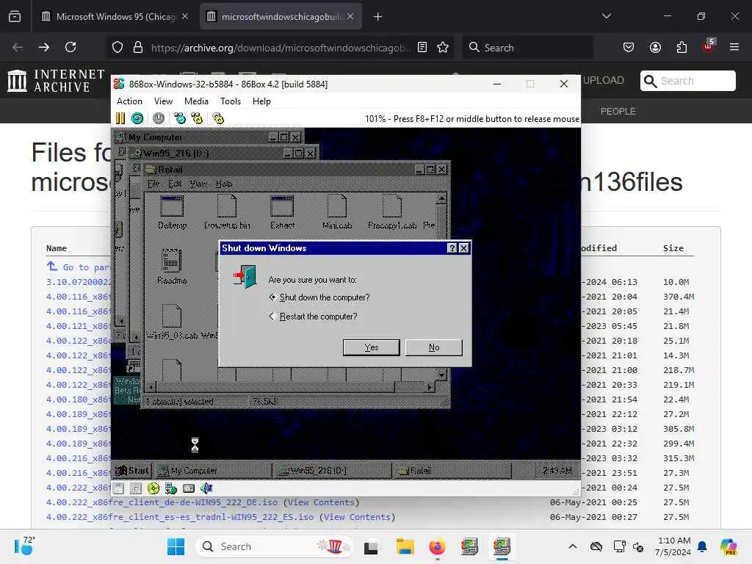752x564 pixels.
Task: Open the notifications bell icon
Action: [x=702, y=546]
